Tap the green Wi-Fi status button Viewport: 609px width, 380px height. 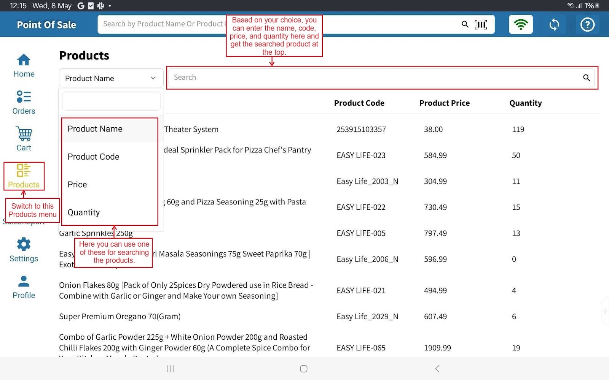[521, 25]
